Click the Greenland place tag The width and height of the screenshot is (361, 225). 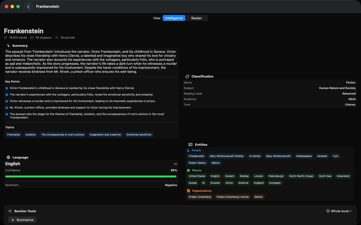click(x=343, y=176)
